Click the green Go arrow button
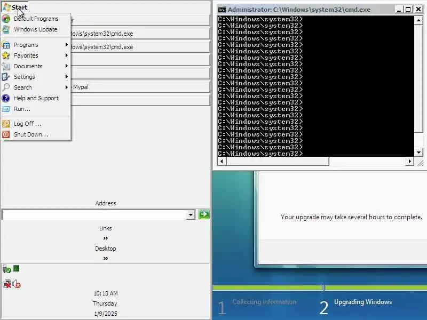 click(x=204, y=214)
